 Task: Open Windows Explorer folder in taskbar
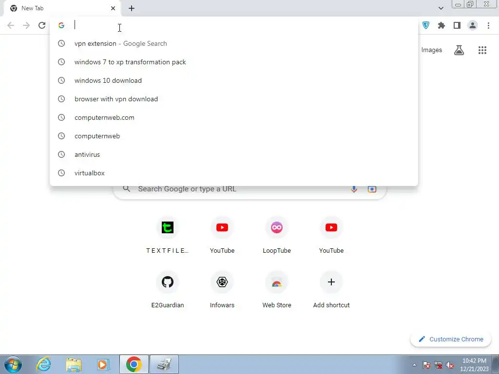pos(74,364)
